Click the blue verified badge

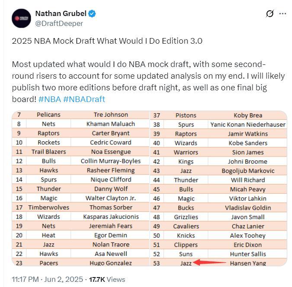[x=92, y=14]
